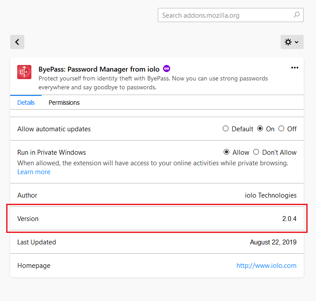The image size is (316, 301).
Task: Click the Homepage label
Action: pos(34,266)
